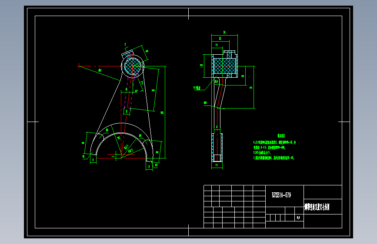Image resolution: width=377 pixels, height=244 pixels.
Task: Select the bottom-right prong tip of the fork
Action: click(150, 162)
